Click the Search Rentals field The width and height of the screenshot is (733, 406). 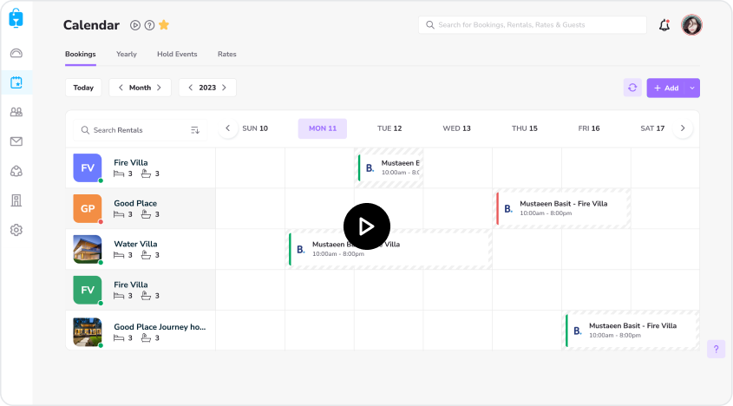130,129
